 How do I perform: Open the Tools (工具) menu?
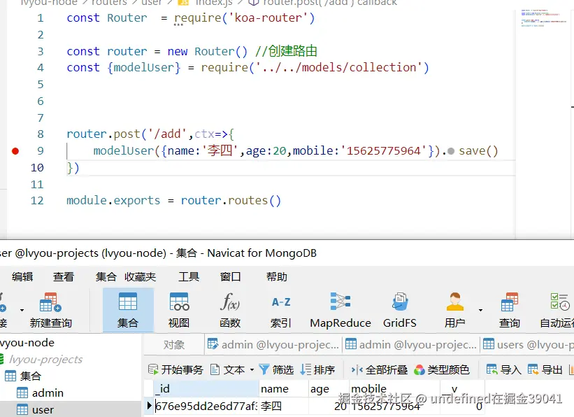189,276
